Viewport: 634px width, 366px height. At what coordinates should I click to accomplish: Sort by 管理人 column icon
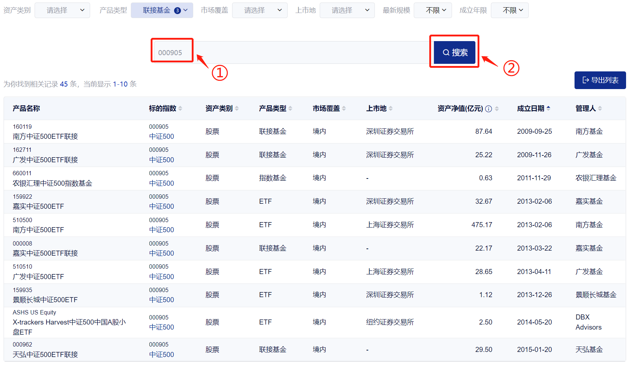click(600, 109)
